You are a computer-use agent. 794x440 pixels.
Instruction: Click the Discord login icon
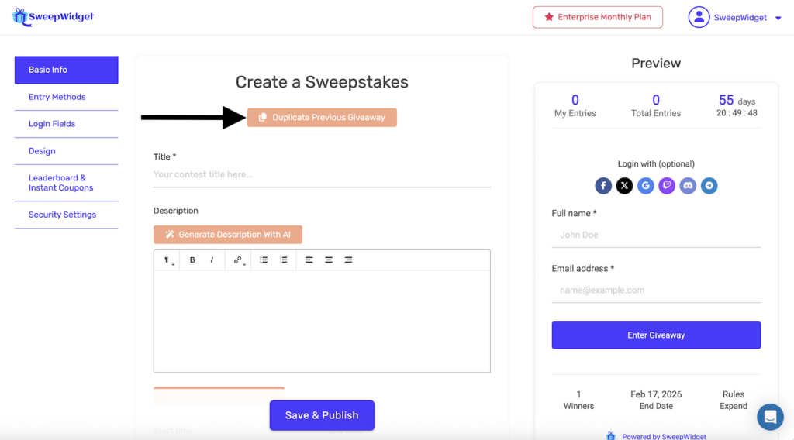(x=688, y=186)
